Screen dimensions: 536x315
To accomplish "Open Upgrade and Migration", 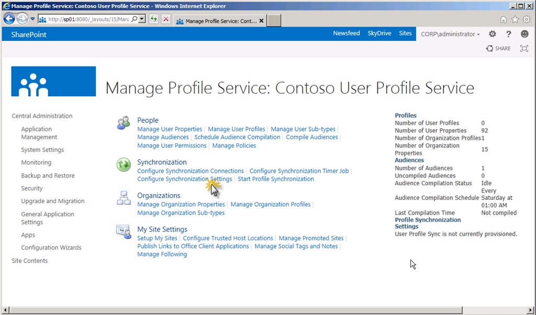I will 53,201.
